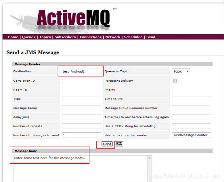Click the Time(ms) to wait before scheduling field
224x182 pixels.
pyautogui.click(x=192, y=117)
